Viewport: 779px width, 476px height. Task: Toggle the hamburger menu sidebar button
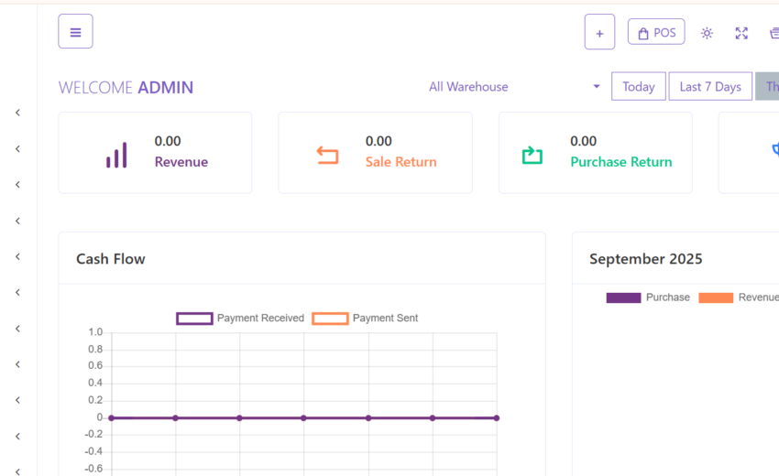point(75,31)
